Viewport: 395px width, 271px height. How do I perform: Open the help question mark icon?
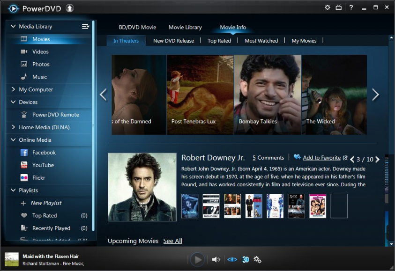coord(351,7)
